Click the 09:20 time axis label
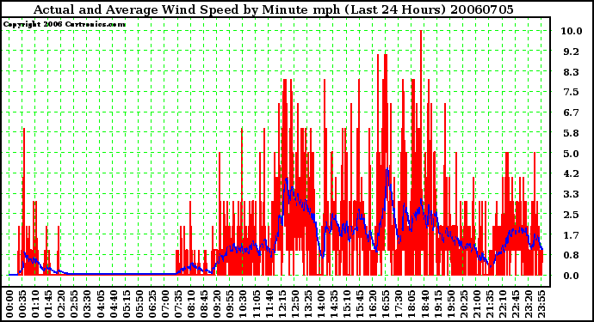 tap(217, 304)
